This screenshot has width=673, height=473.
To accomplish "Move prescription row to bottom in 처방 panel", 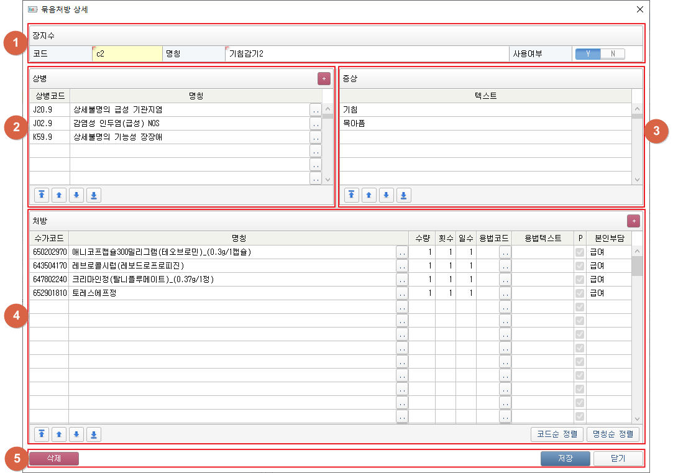I will (x=94, y=434).
